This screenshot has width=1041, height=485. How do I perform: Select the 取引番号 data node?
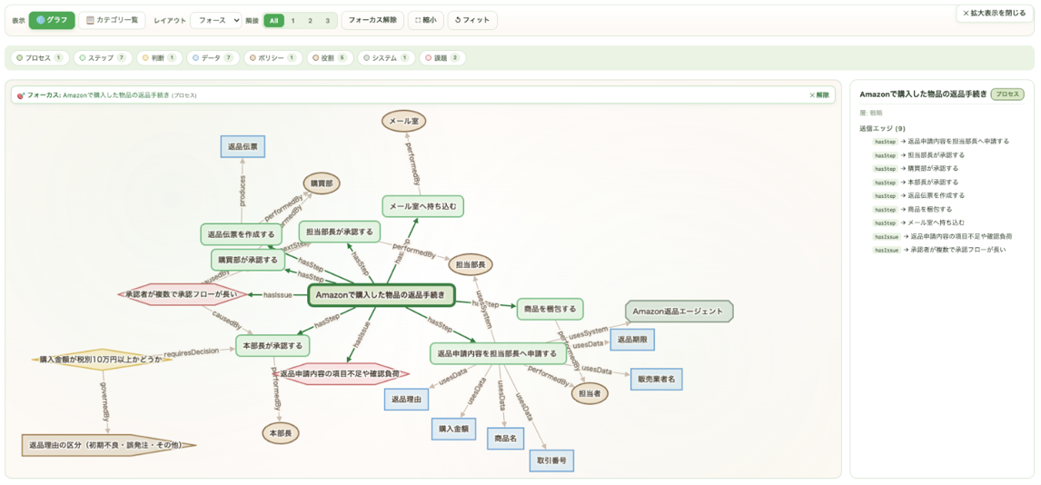[x=551, y=460]
